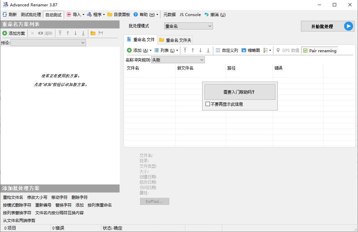The image size is (358, 232).
Task: Open saved methods folder icon
Action: (x=93, y=33)
